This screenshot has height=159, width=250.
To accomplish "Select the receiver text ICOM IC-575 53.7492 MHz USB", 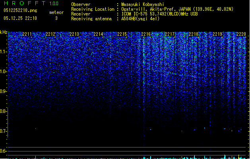I will pyautogui.click(x=160, y=14).
